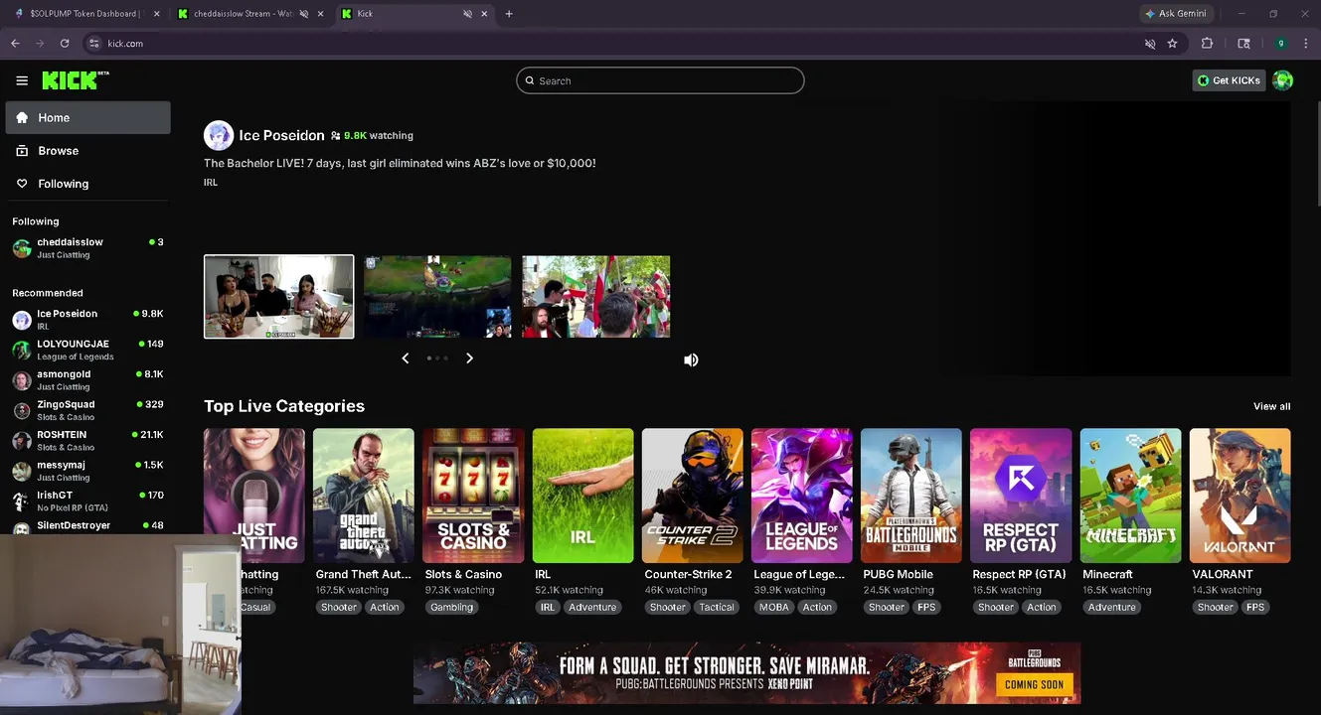Open browser side panel icon
1321x715 pixels.
coord(1243,44)
